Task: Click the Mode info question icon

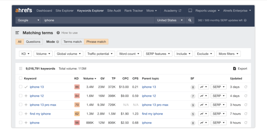Action: [x=58, y=42]
